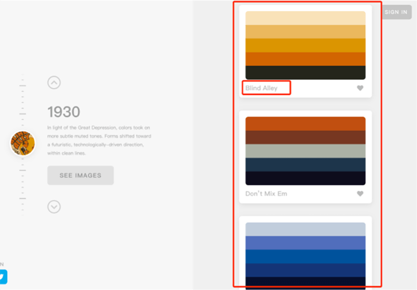Select the dark orange stripe in Blind Alley

305,59
